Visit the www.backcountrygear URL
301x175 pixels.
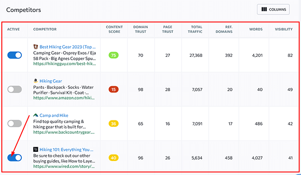click(64, 132)
